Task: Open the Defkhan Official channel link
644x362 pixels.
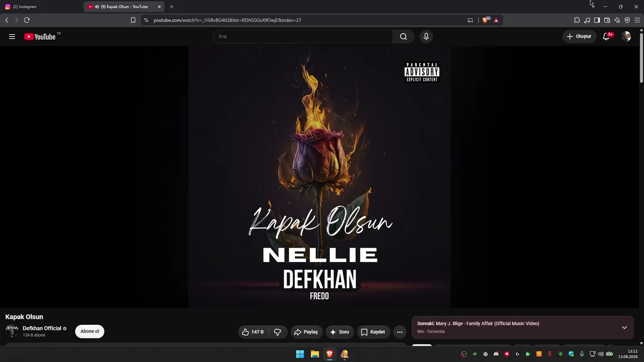Action: tap(42, 328)
